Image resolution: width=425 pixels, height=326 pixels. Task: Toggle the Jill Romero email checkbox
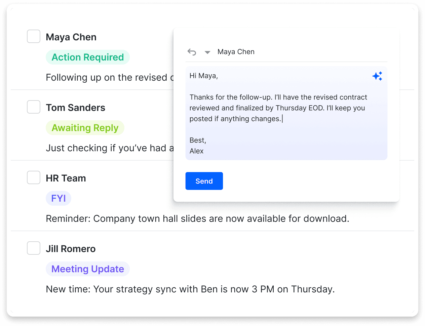click(34, 248)
